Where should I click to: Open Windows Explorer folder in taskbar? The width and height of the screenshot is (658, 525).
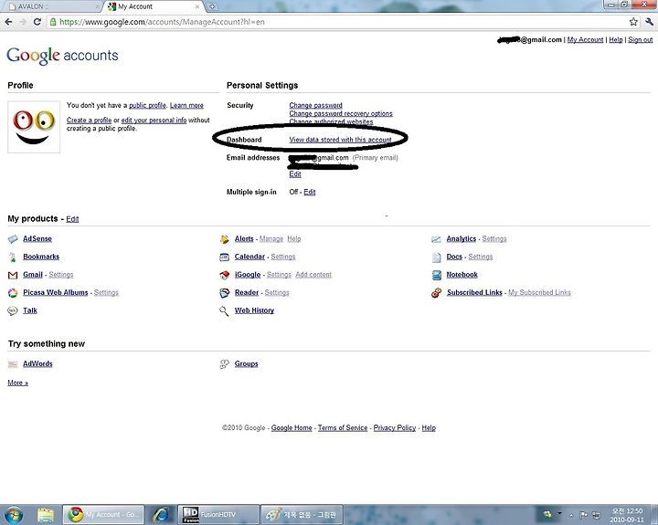click(x=46, y=515)
